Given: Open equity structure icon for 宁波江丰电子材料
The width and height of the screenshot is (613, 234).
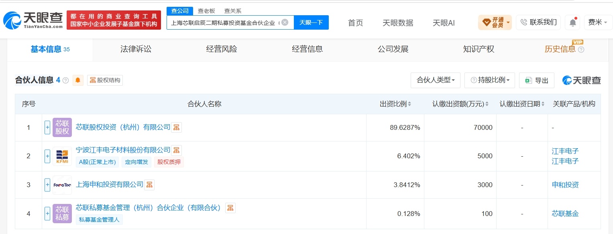Looking at the screenshot, I should 177,150.
